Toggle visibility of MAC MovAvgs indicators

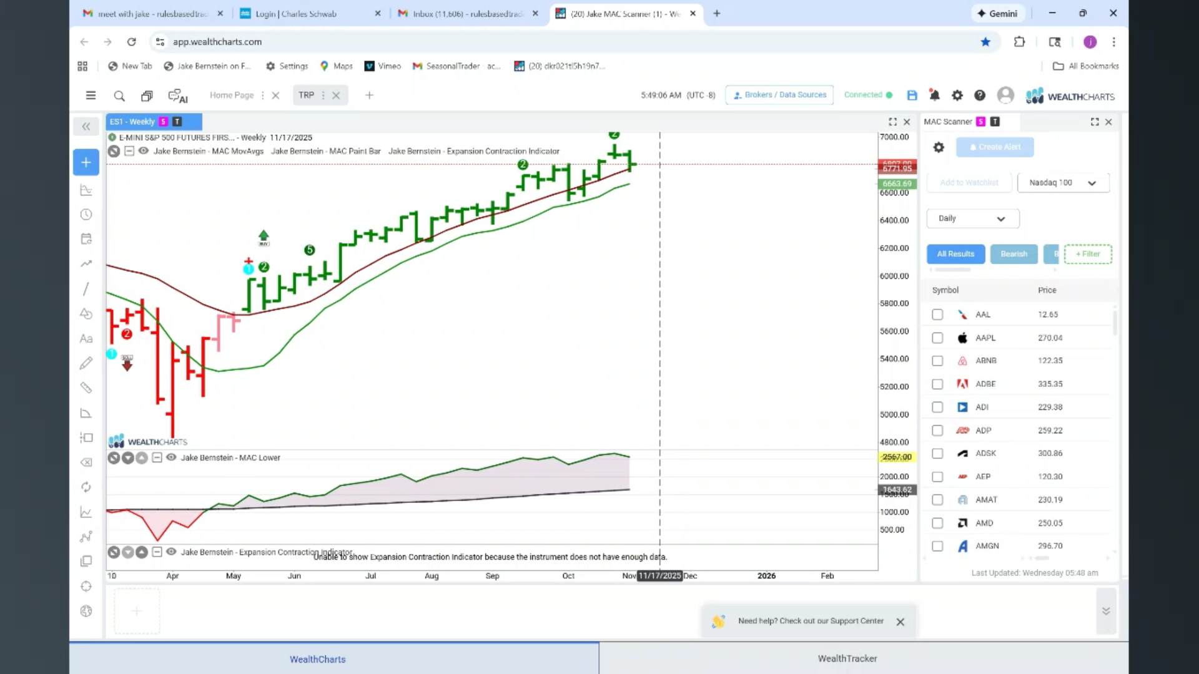point(144,151)
